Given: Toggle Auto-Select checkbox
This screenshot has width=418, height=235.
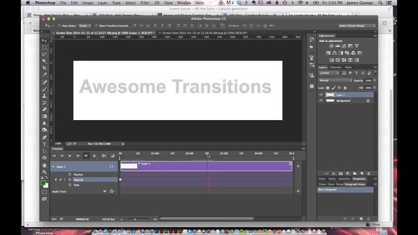Looking at the screenshot, I should 59,26.
